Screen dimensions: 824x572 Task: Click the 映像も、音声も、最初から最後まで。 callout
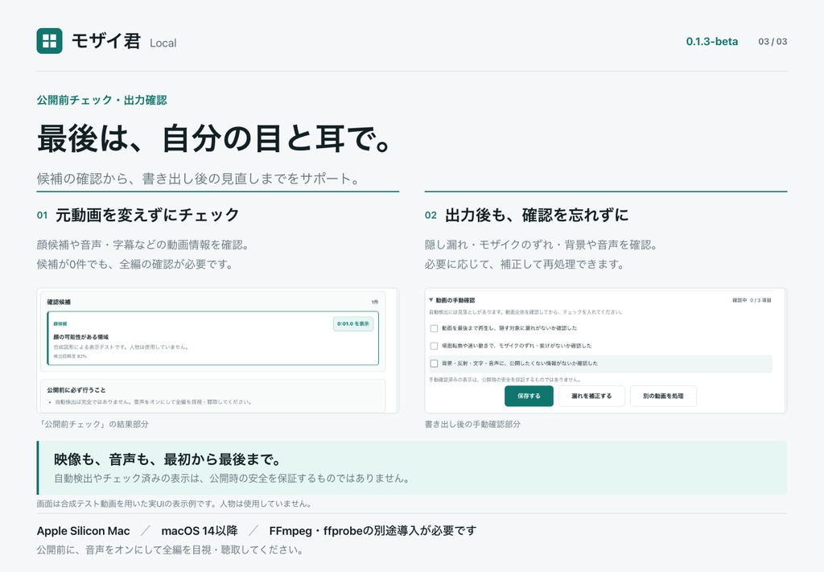[x=167, y=459]
